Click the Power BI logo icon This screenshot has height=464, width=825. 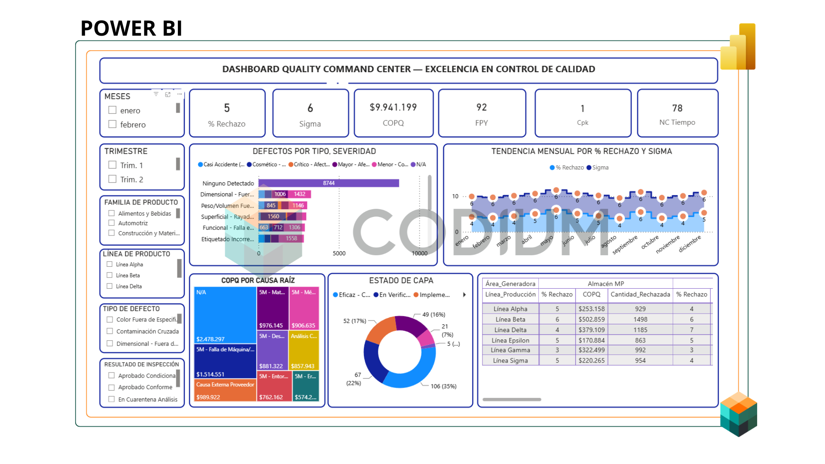[738, 46]
